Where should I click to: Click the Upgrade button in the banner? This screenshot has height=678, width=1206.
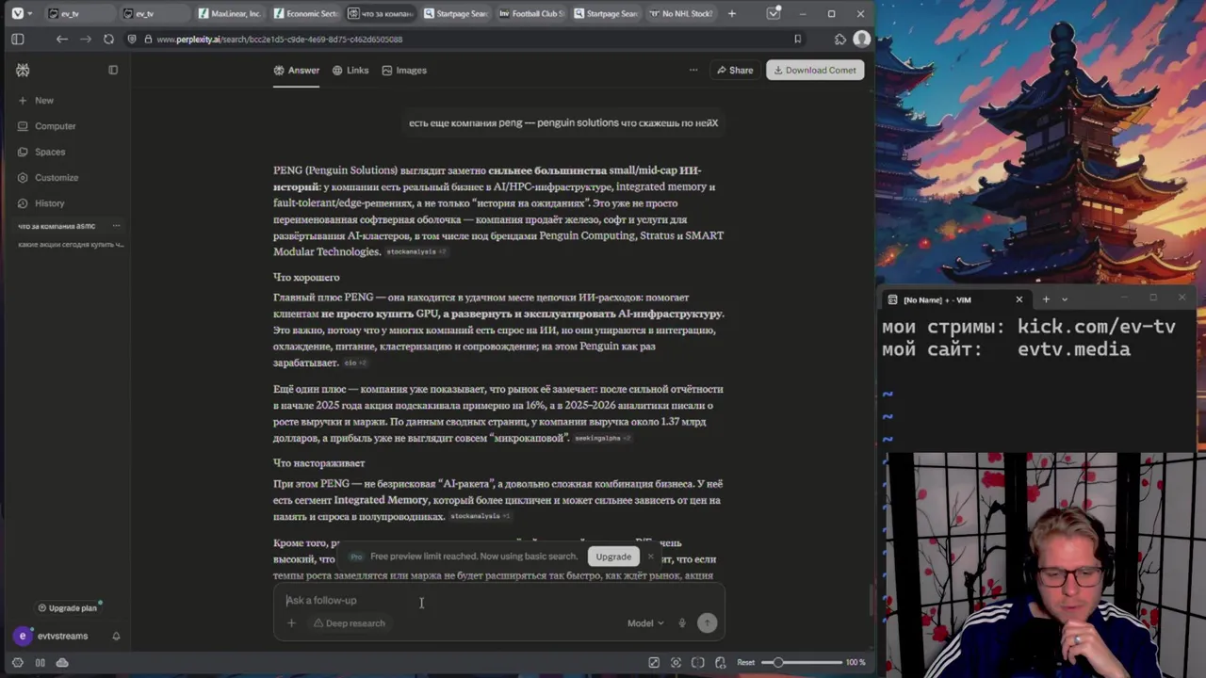pyautogui.click(x=613, y=557)
